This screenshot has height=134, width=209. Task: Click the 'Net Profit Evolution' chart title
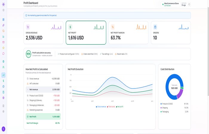coord(76,69)
